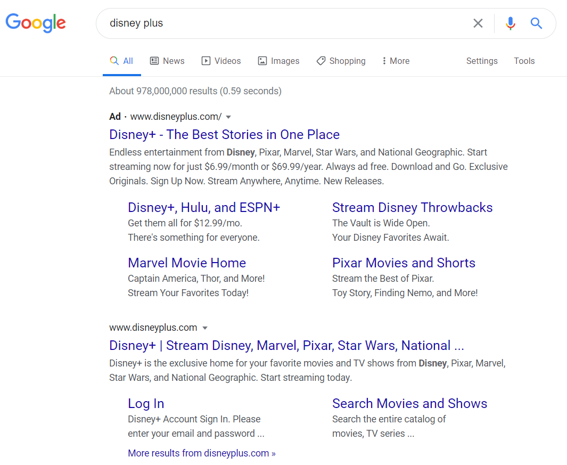Go to the Log In sitelink
Screen dimensions: 567x465
point(146,403)
